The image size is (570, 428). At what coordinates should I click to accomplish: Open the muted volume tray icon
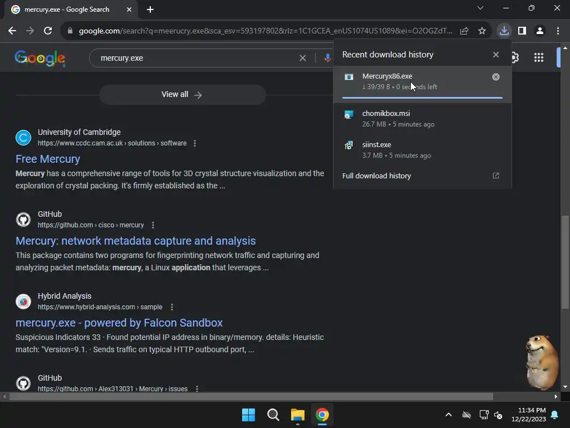(x=498, y=415)
